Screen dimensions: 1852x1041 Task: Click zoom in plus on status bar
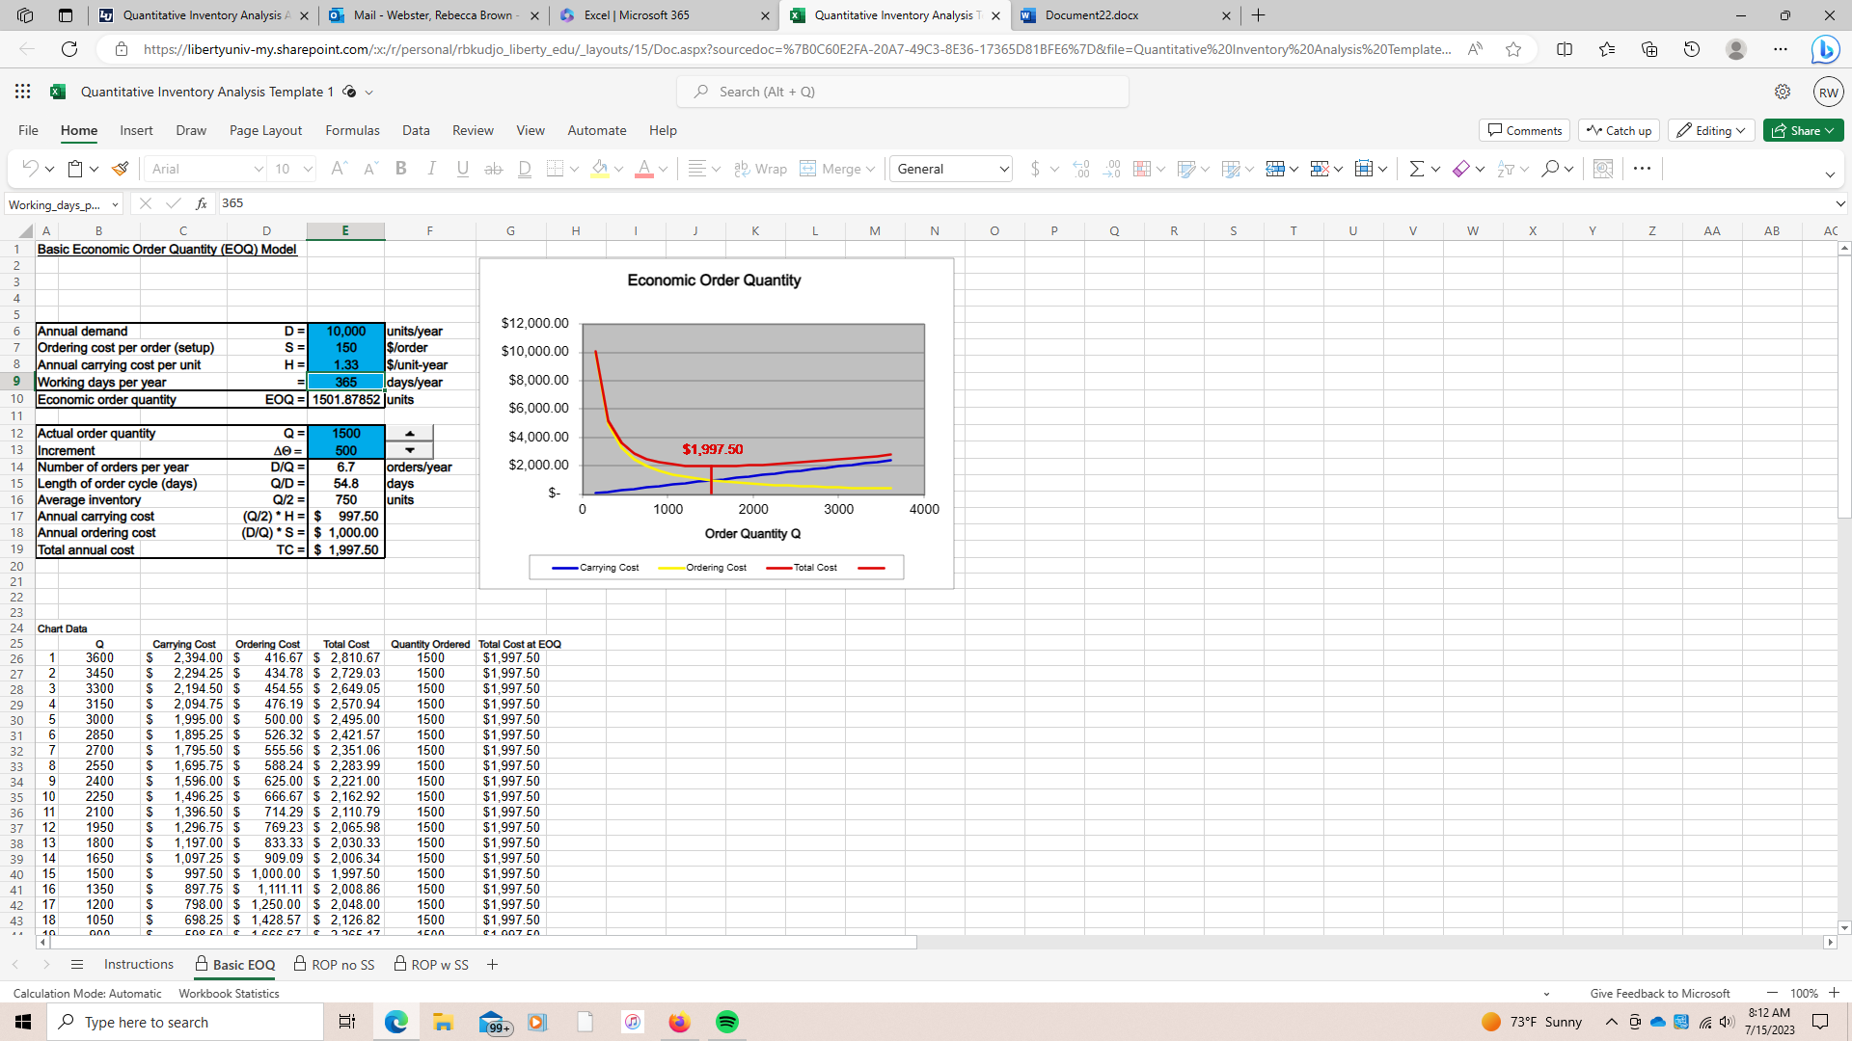tap(1834, 993)
